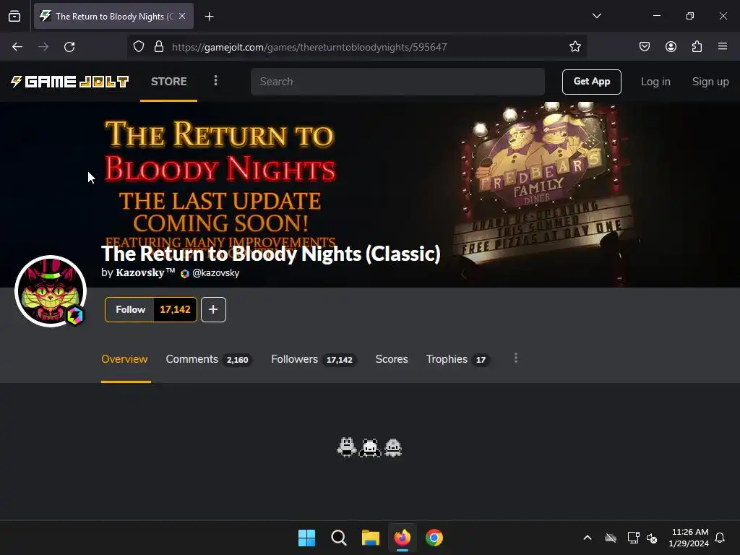Bookmark this page with star icon

(575, 47)
